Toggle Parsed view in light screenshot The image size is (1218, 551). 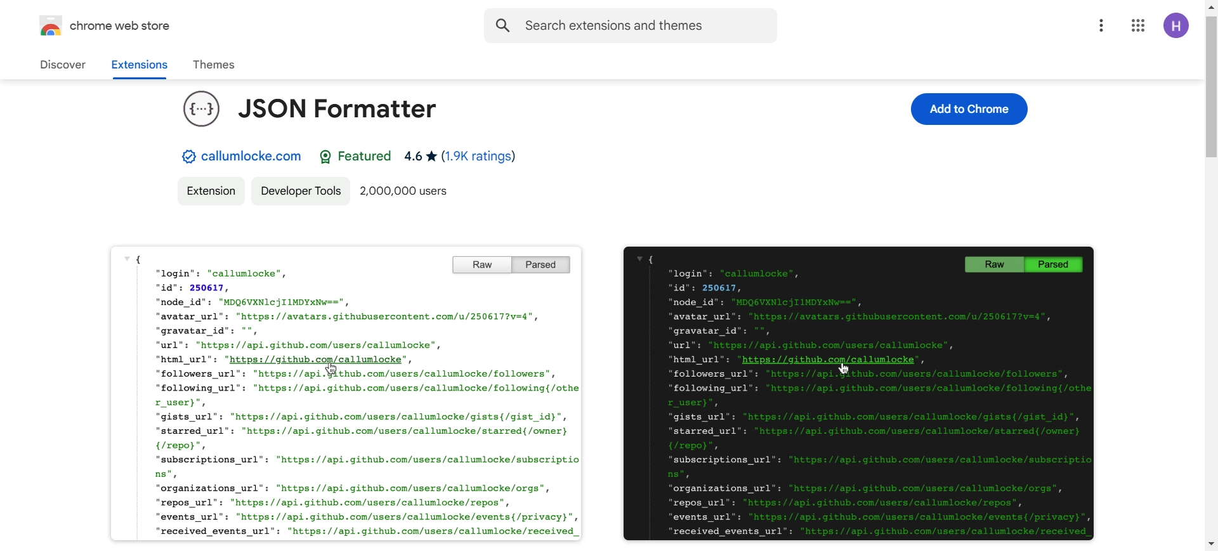(x=541, y=265)
